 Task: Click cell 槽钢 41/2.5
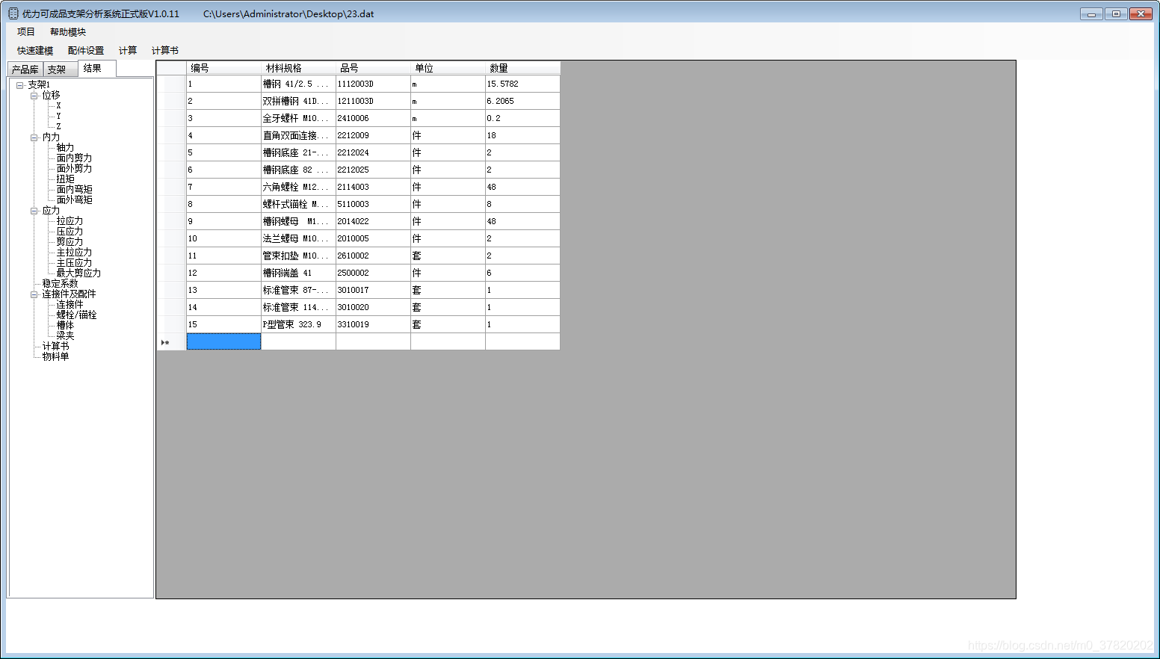pos(298,84)
